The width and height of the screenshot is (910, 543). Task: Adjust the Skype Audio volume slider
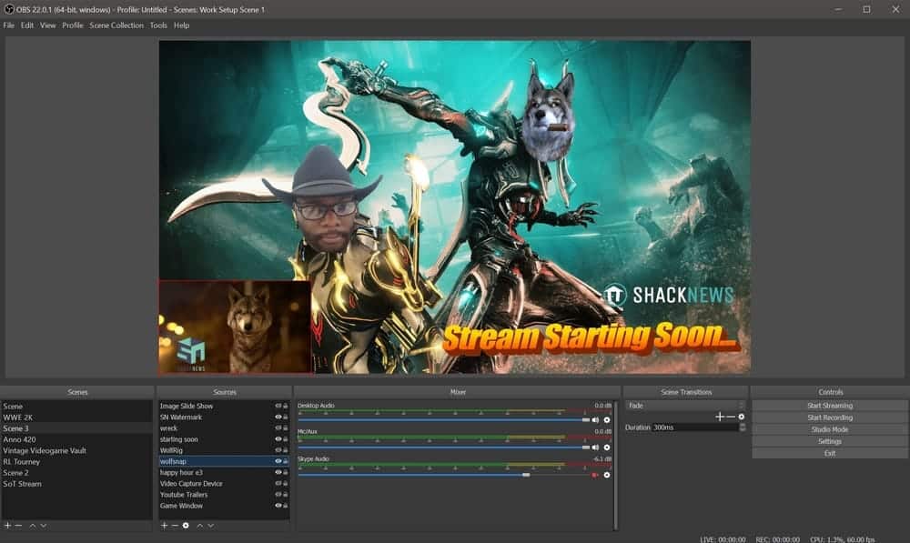tap(443, 475)
